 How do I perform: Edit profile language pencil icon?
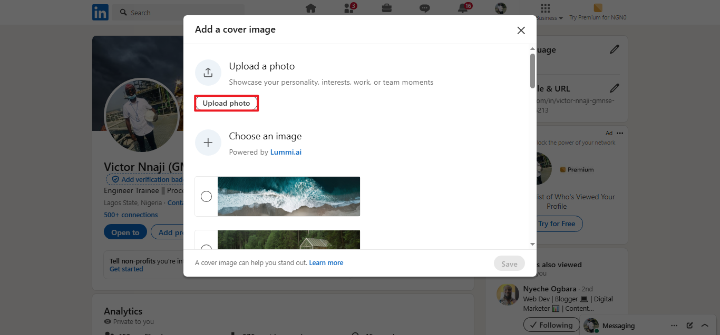pos(614,49)
